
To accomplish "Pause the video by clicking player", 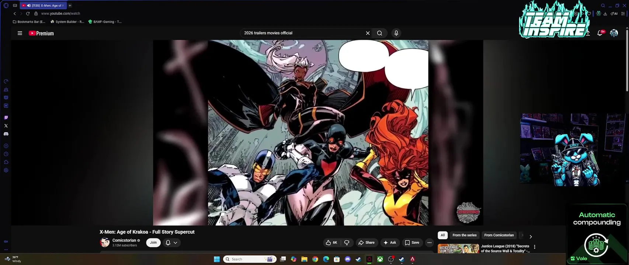I will pos(318,132).
